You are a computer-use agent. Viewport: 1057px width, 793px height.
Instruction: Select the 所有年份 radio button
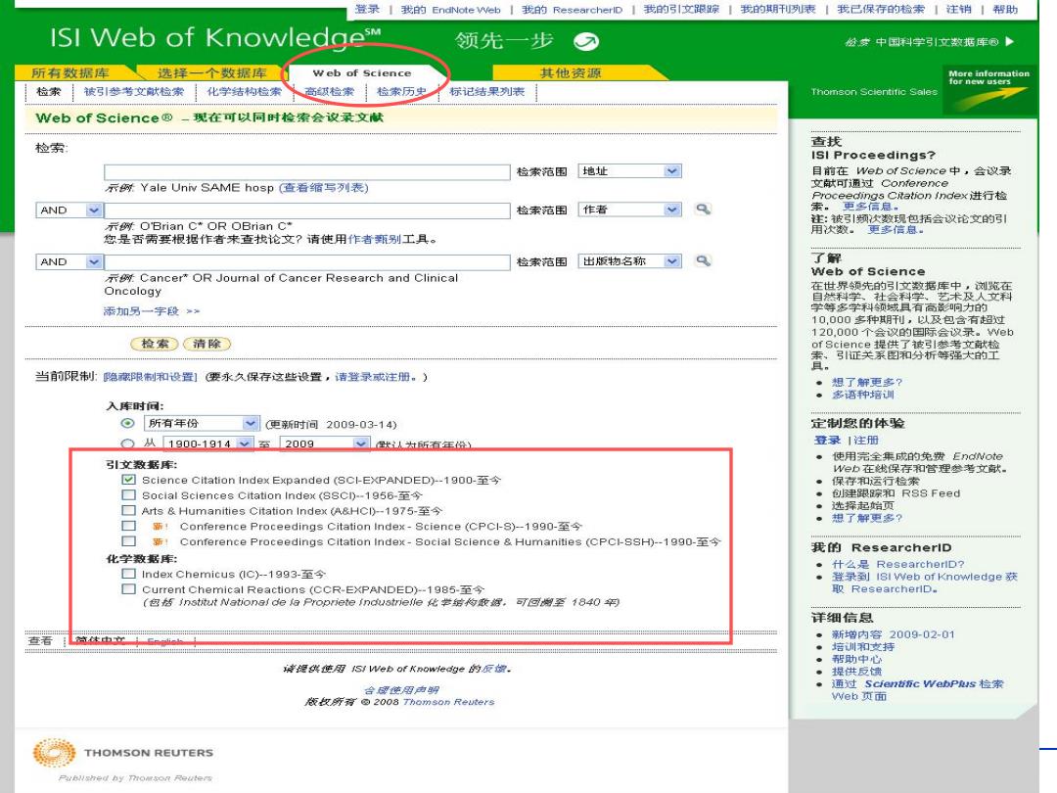pos(127,424)
